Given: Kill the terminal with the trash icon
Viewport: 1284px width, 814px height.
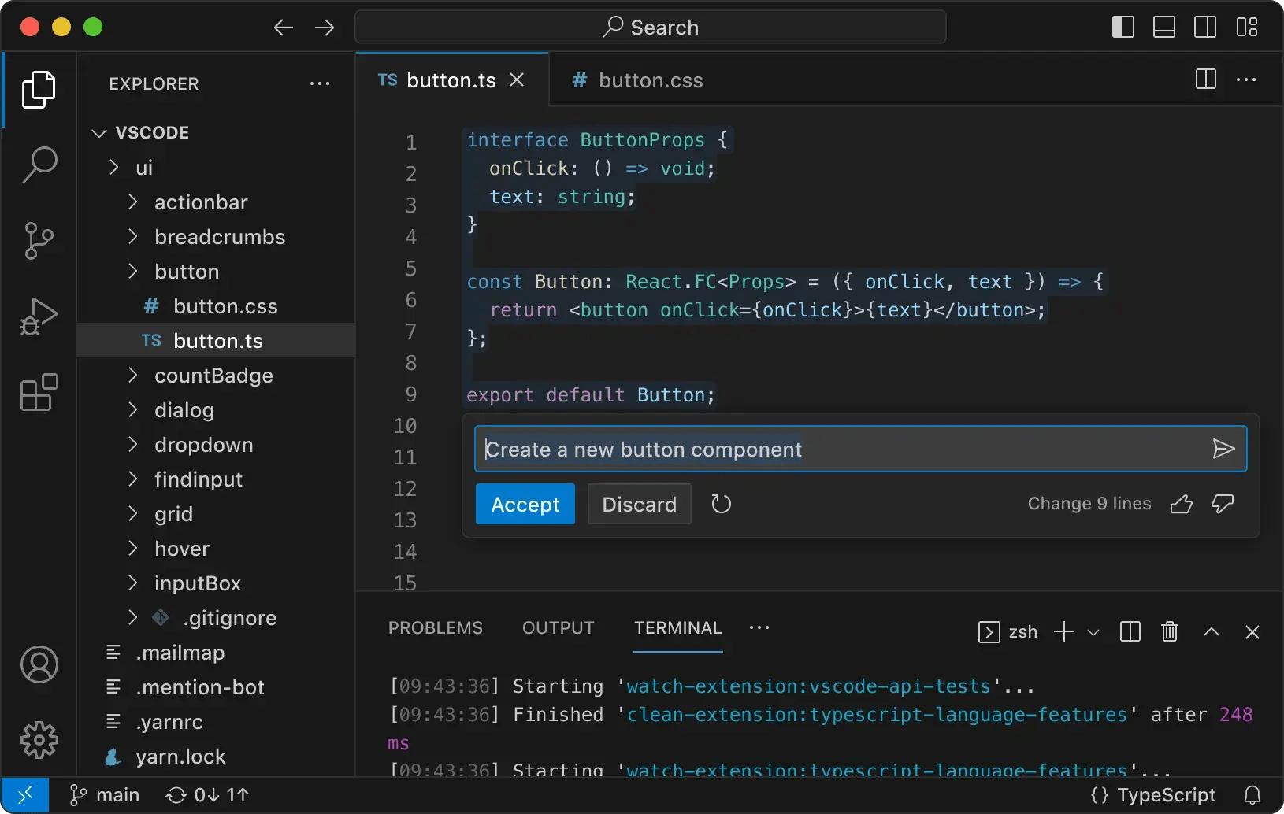Looking at the screenshot, I should [x=1169, y=631].
